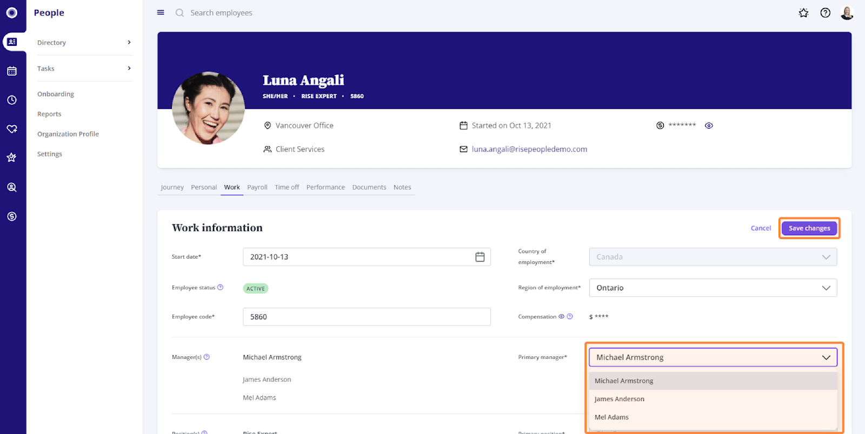Click the envelope email icon

(x=463, y=149)
